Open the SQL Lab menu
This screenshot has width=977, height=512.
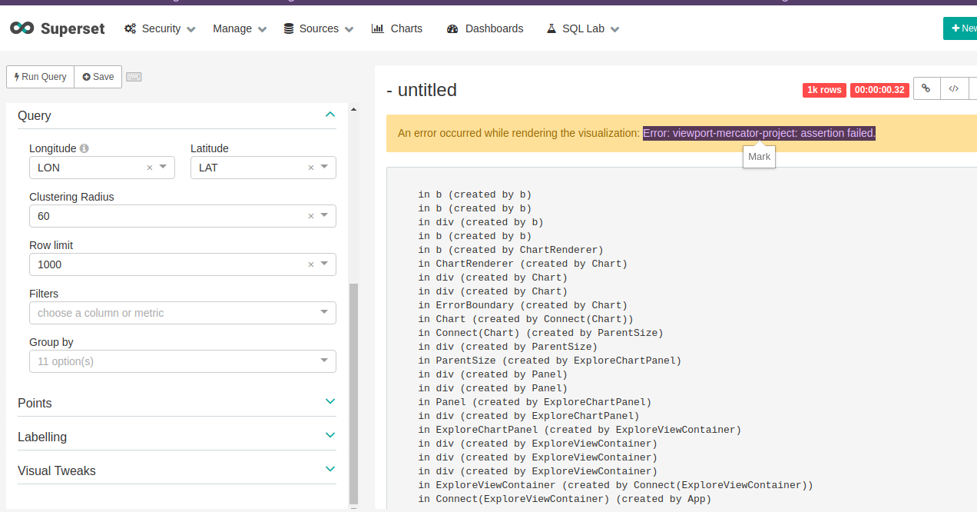coord(581,28)
